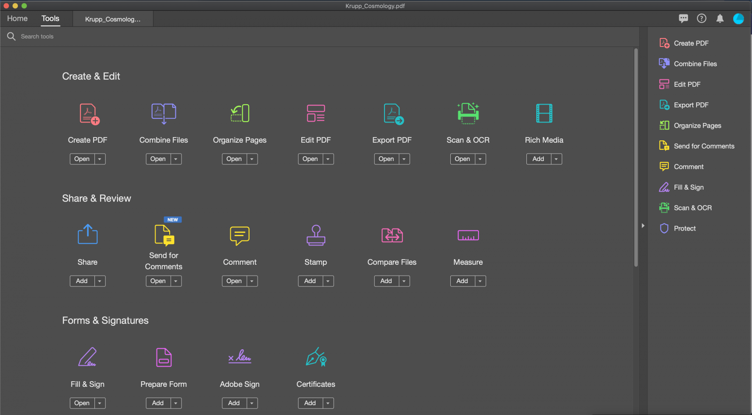Click the Export PDF tool icon
Viewport: 752px width, 415px height.
393,114
